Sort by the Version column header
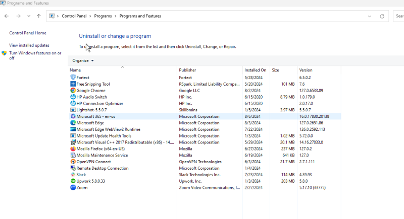Image resolution: width=404 pixels, height=219 pixels. [319, 70]
